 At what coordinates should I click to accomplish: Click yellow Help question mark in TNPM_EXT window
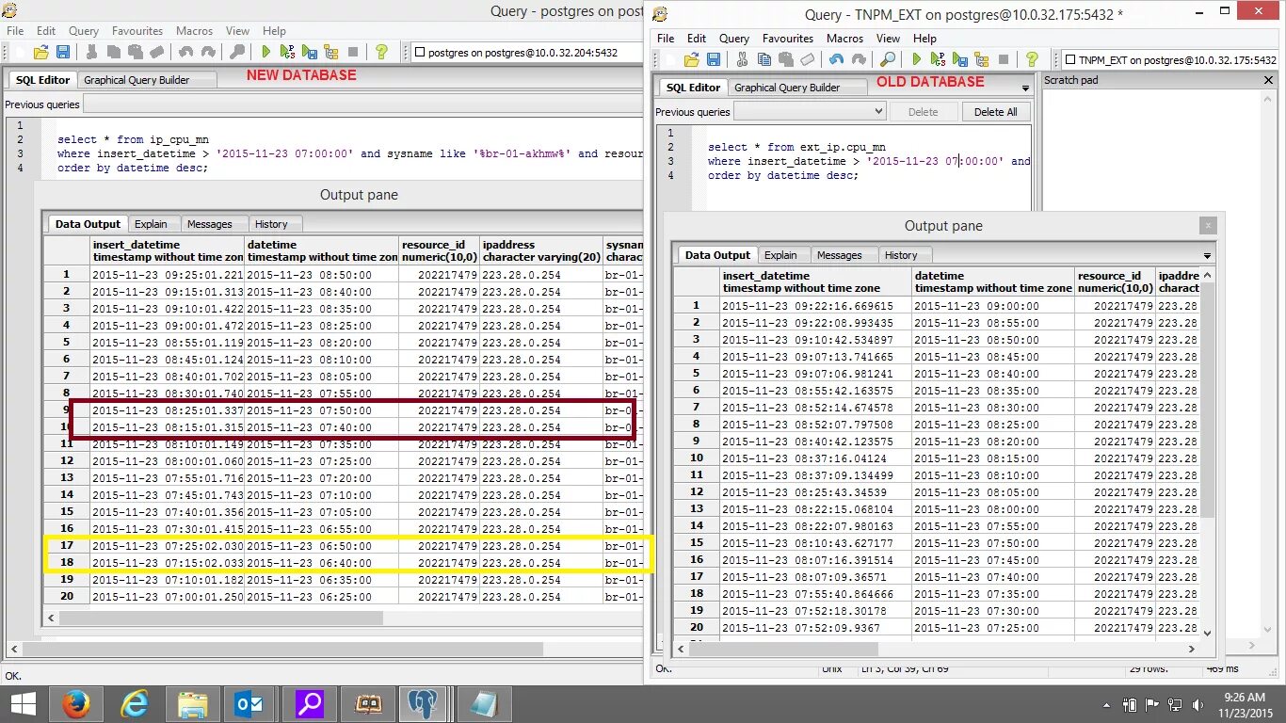point(1032,59)
